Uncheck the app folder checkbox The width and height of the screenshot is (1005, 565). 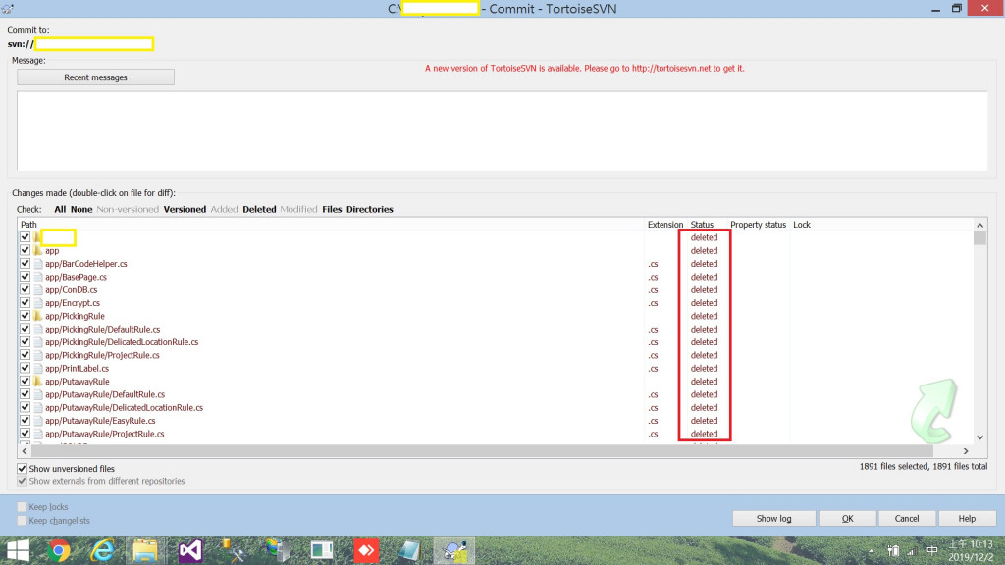25,250
